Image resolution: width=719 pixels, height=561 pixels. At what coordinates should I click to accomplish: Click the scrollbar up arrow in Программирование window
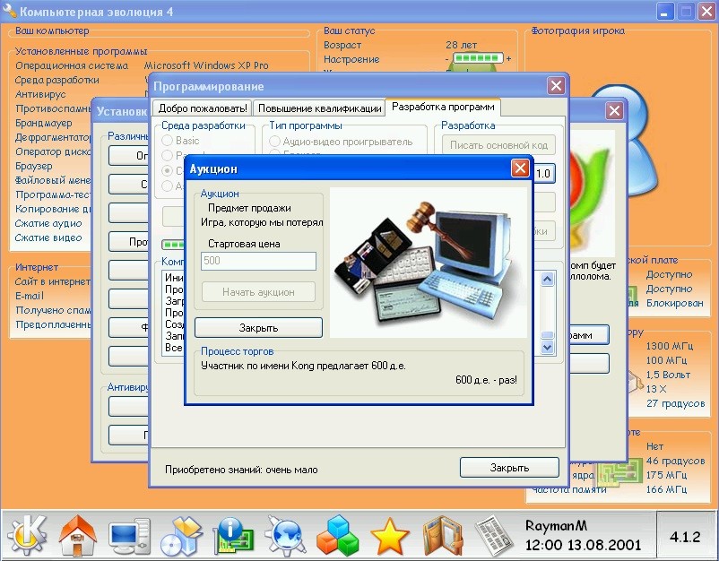[547, 279]
